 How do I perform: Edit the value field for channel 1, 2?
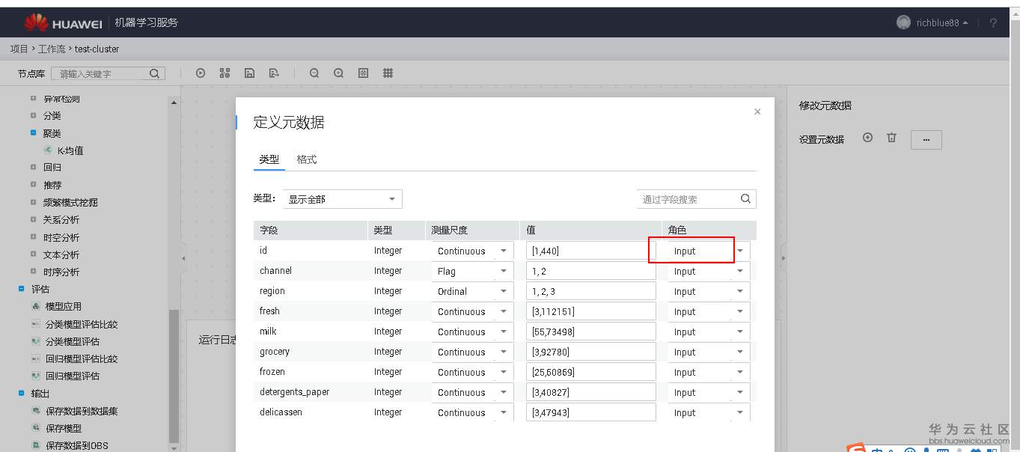click(591, 271)
